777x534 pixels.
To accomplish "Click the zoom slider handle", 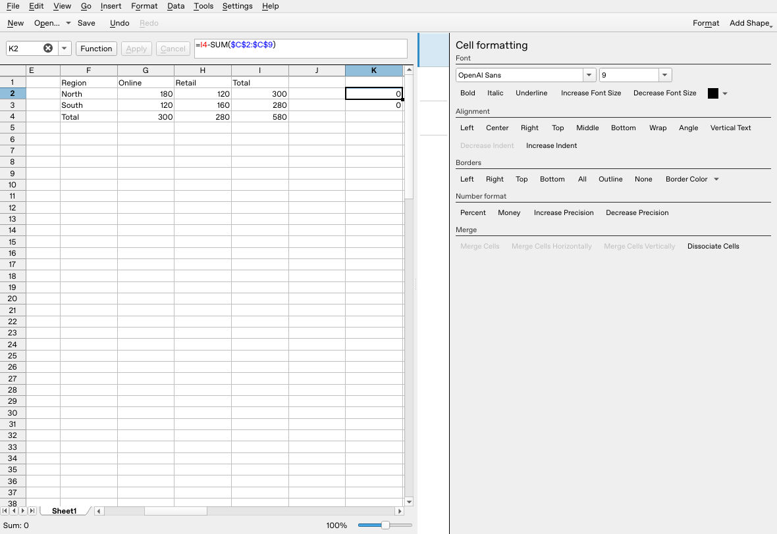I will [385, 525].
